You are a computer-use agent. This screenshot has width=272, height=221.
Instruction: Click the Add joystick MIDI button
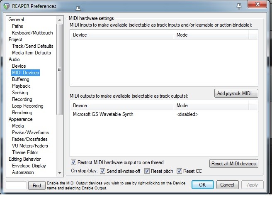click(236, 93)
